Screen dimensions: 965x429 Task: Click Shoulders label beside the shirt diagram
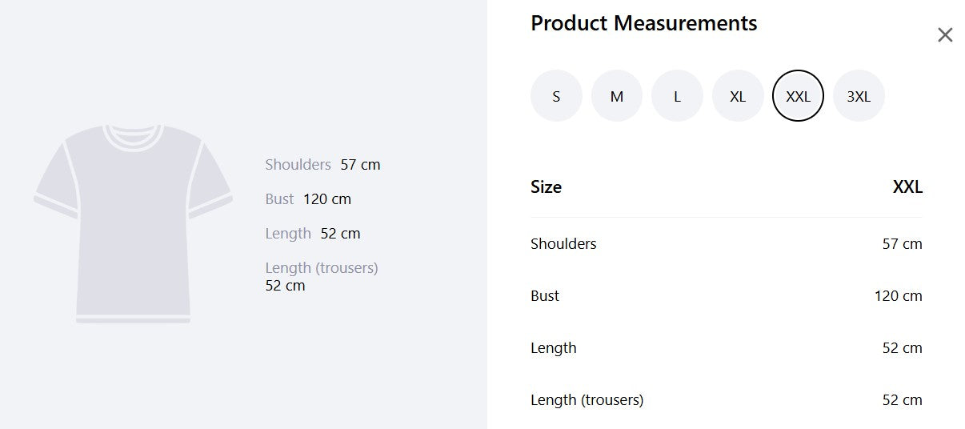(298, 165)
